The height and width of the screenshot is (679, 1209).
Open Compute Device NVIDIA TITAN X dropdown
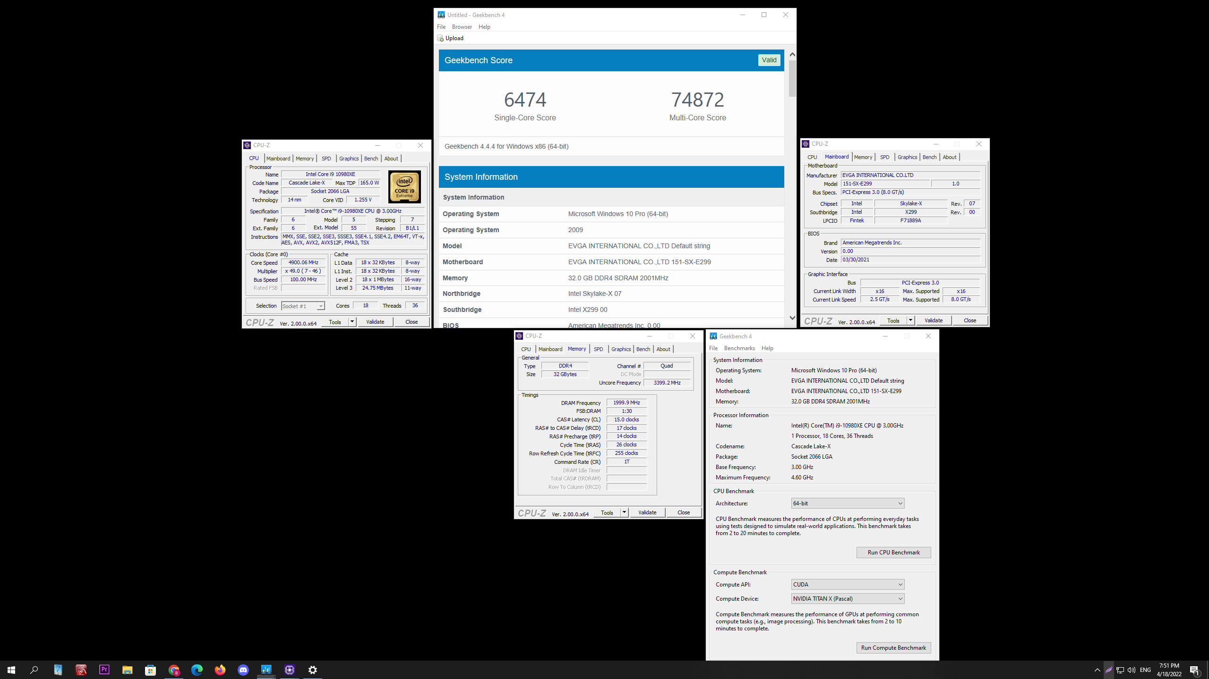pyautogui.click(x=848, y=599)
